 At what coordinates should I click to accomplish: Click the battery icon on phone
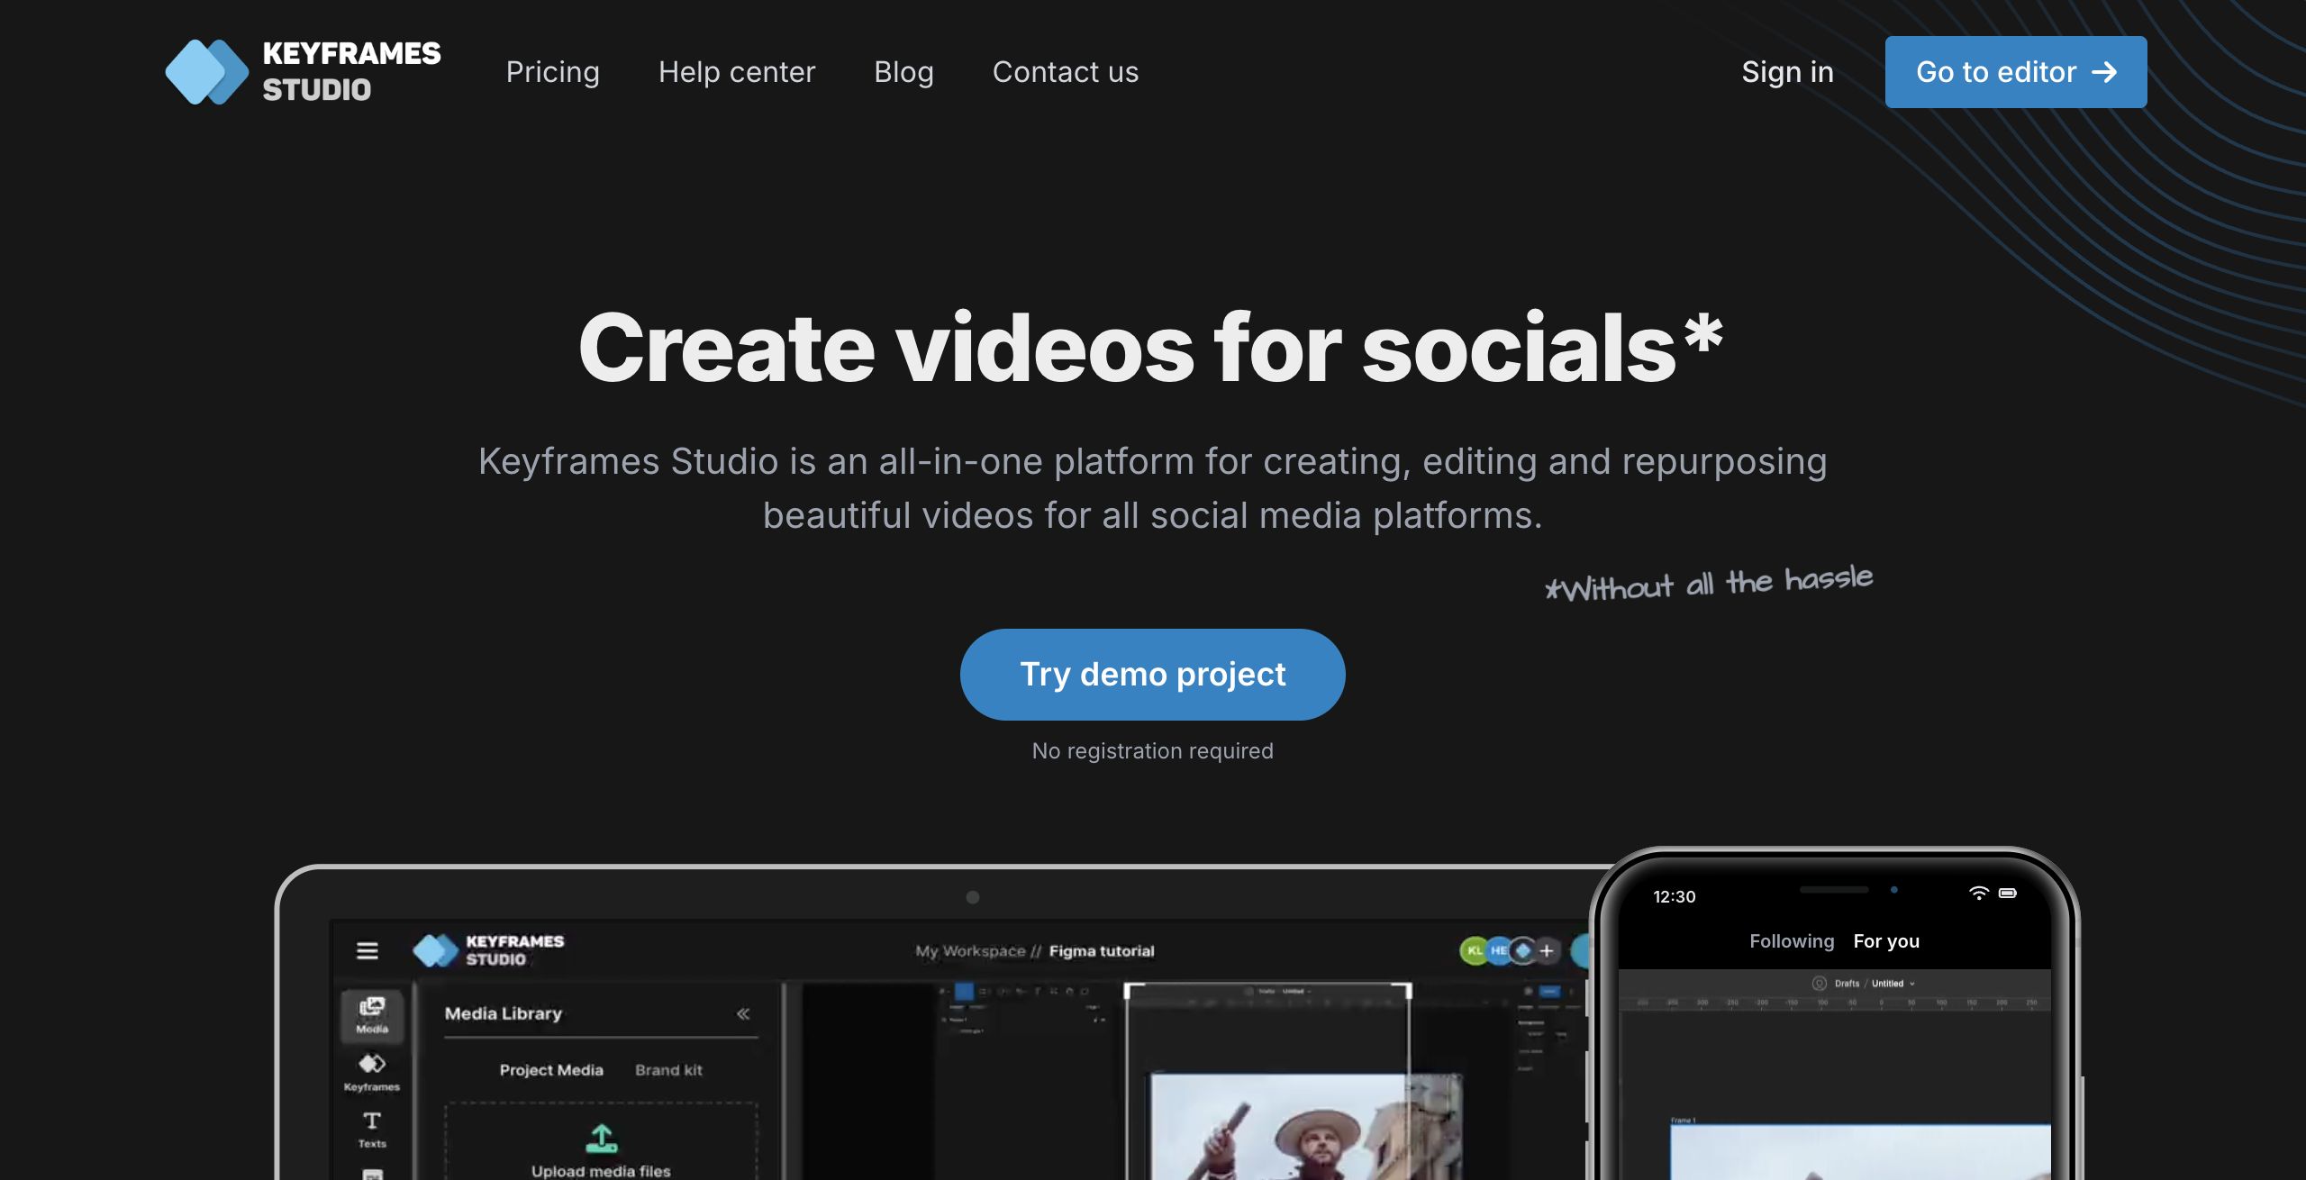2008,894
